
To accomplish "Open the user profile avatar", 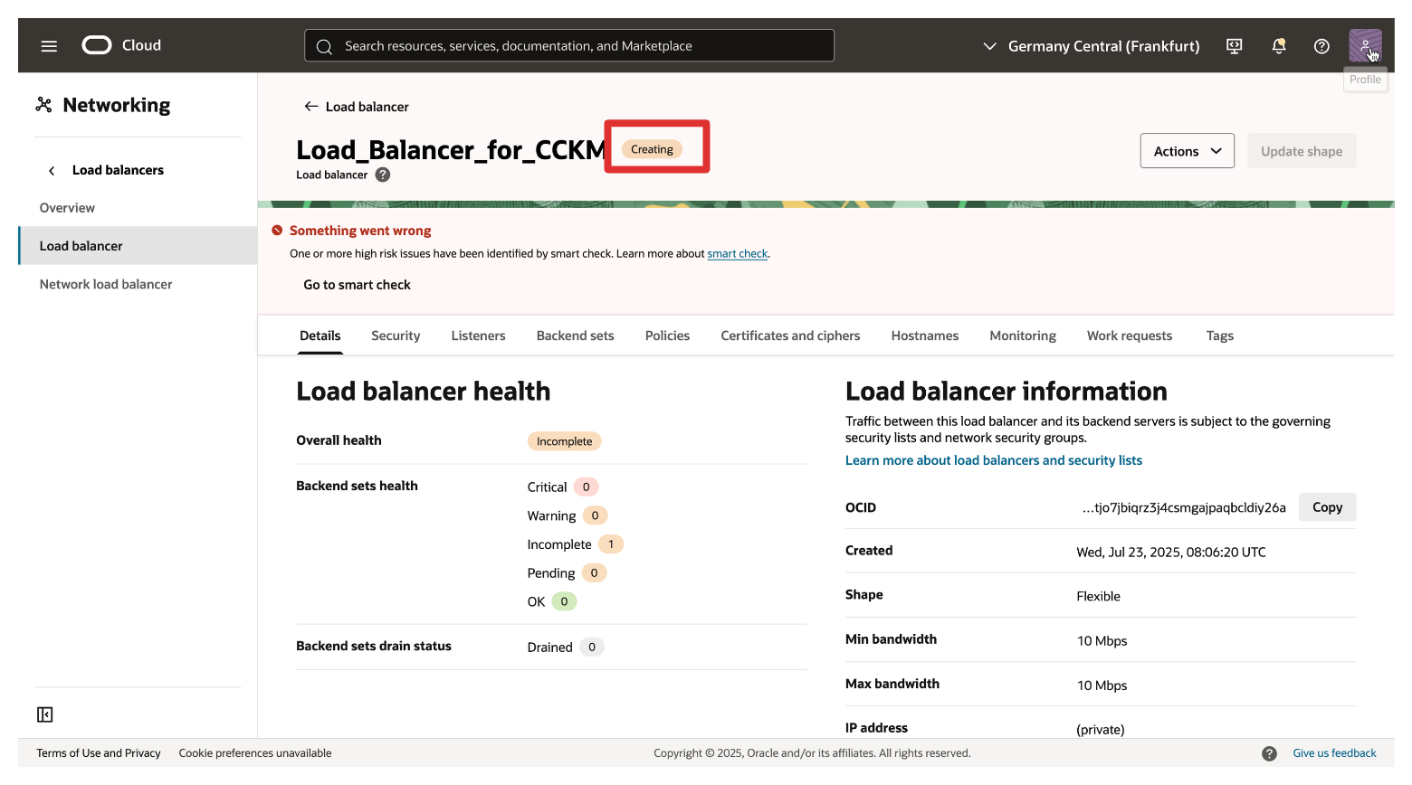I will (x=1364, y=45).
